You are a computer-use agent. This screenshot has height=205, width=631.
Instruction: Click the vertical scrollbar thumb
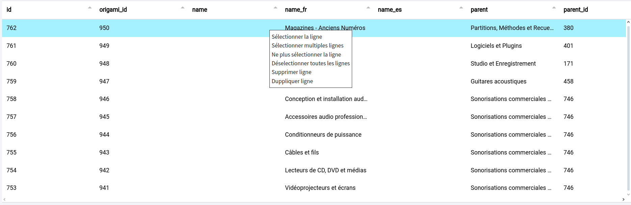(x=628, y=108)
